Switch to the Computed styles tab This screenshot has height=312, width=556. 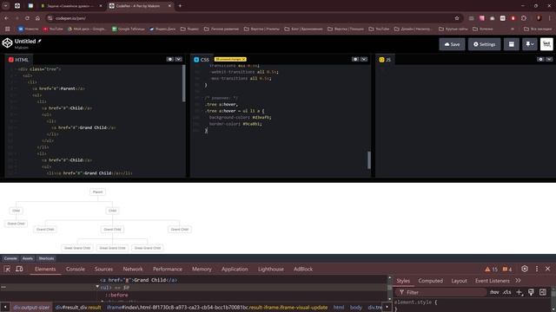(x=430, y=281)
